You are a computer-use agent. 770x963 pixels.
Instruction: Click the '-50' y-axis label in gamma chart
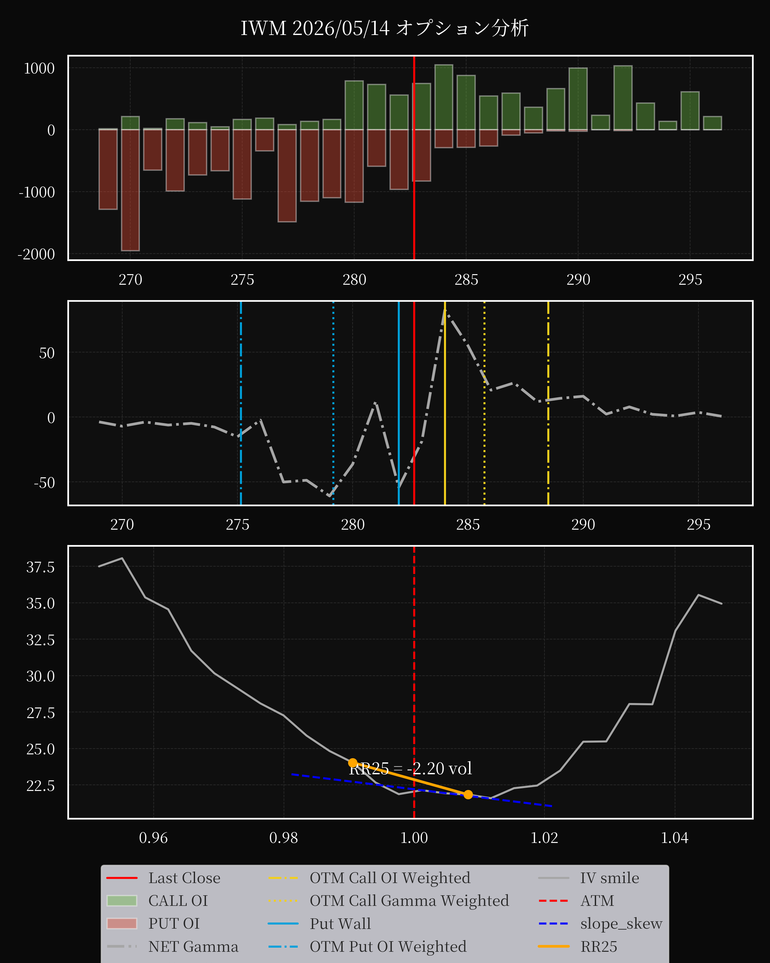click(x=44, y=483)
